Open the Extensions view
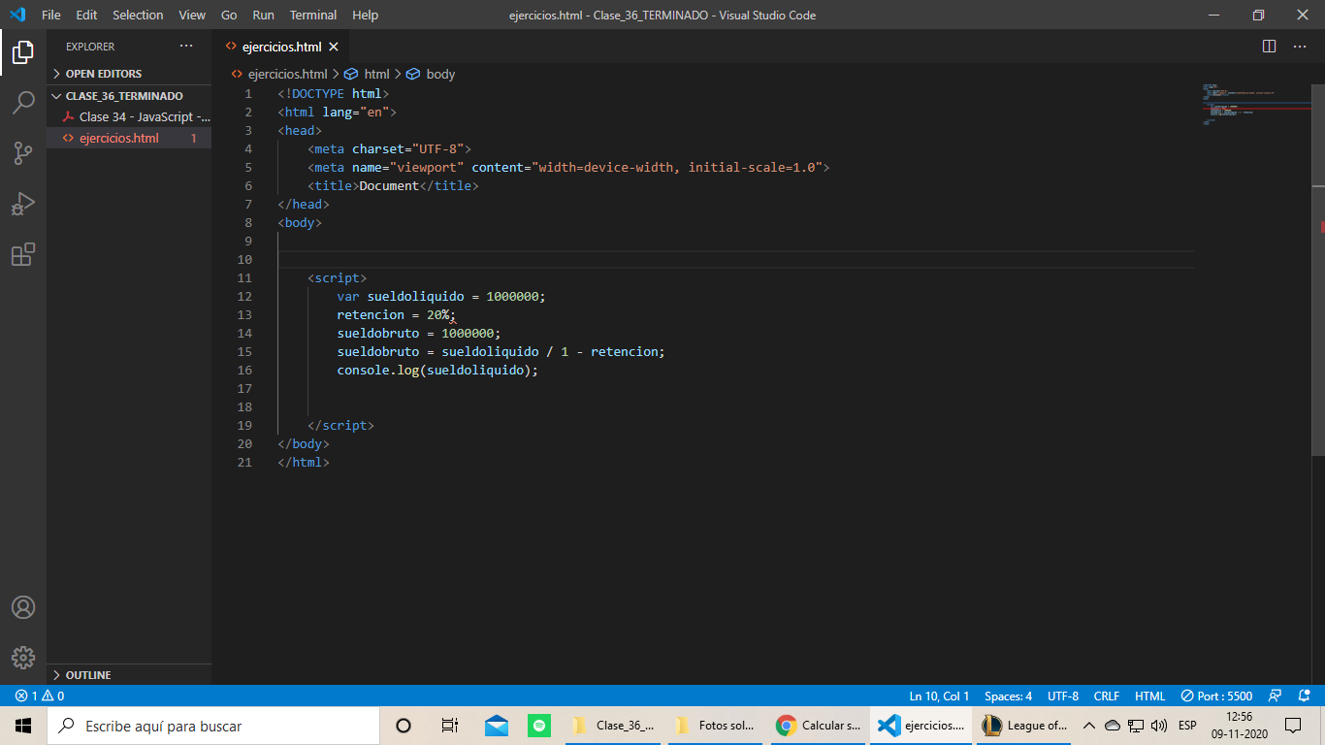The image size is (1325, 745). pos(23,254)
